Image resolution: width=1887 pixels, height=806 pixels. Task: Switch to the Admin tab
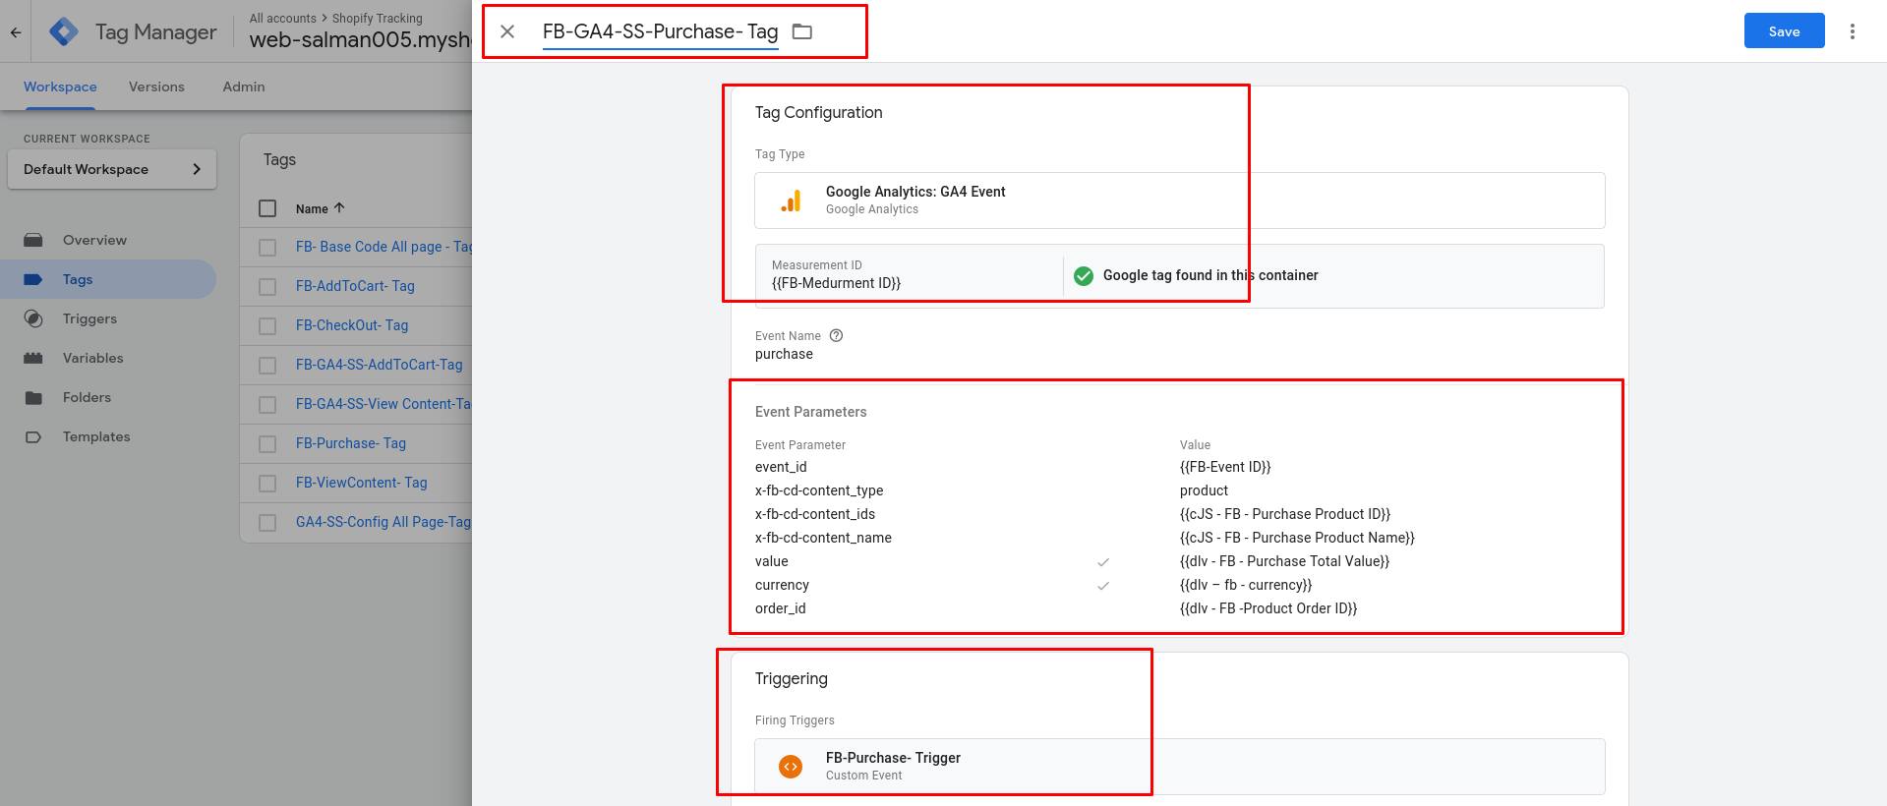click(244, 86)
